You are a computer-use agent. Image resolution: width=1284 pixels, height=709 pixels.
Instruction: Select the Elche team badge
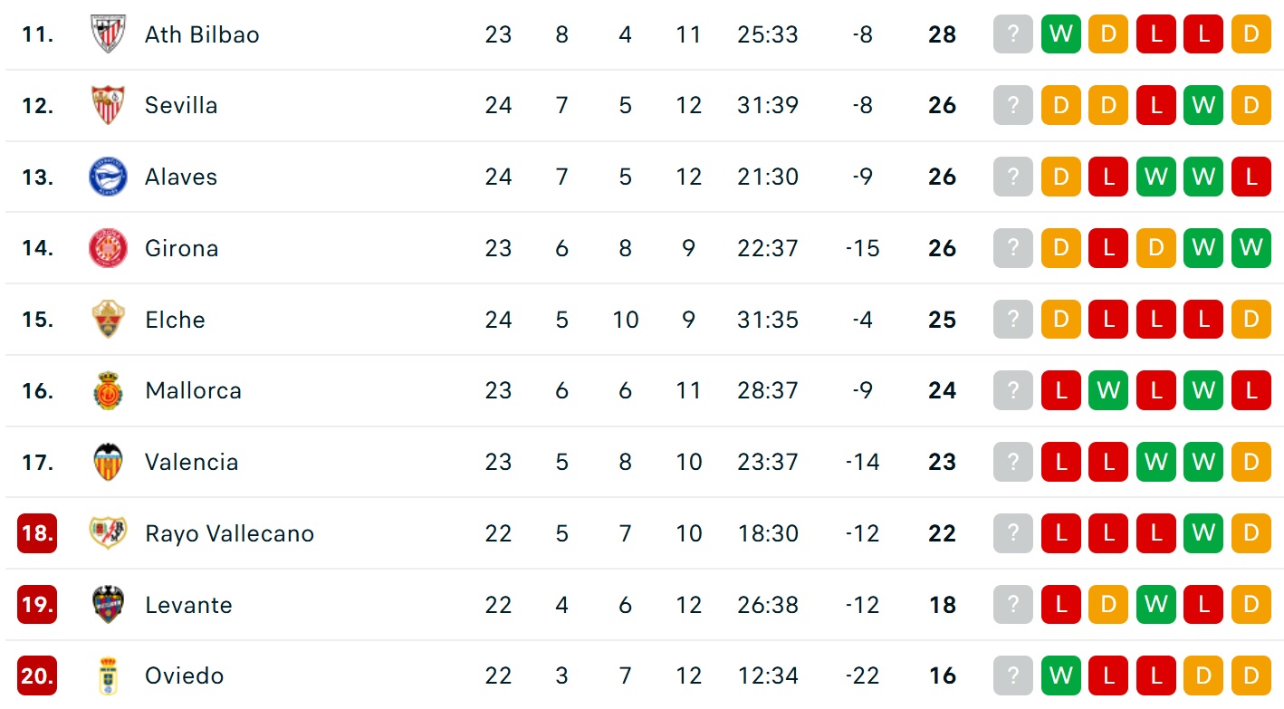point(109,320)
